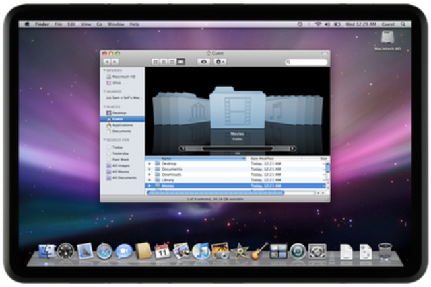
Task: Collapse the SEARCH FOR sidebar section
Action: coord(104,140)
